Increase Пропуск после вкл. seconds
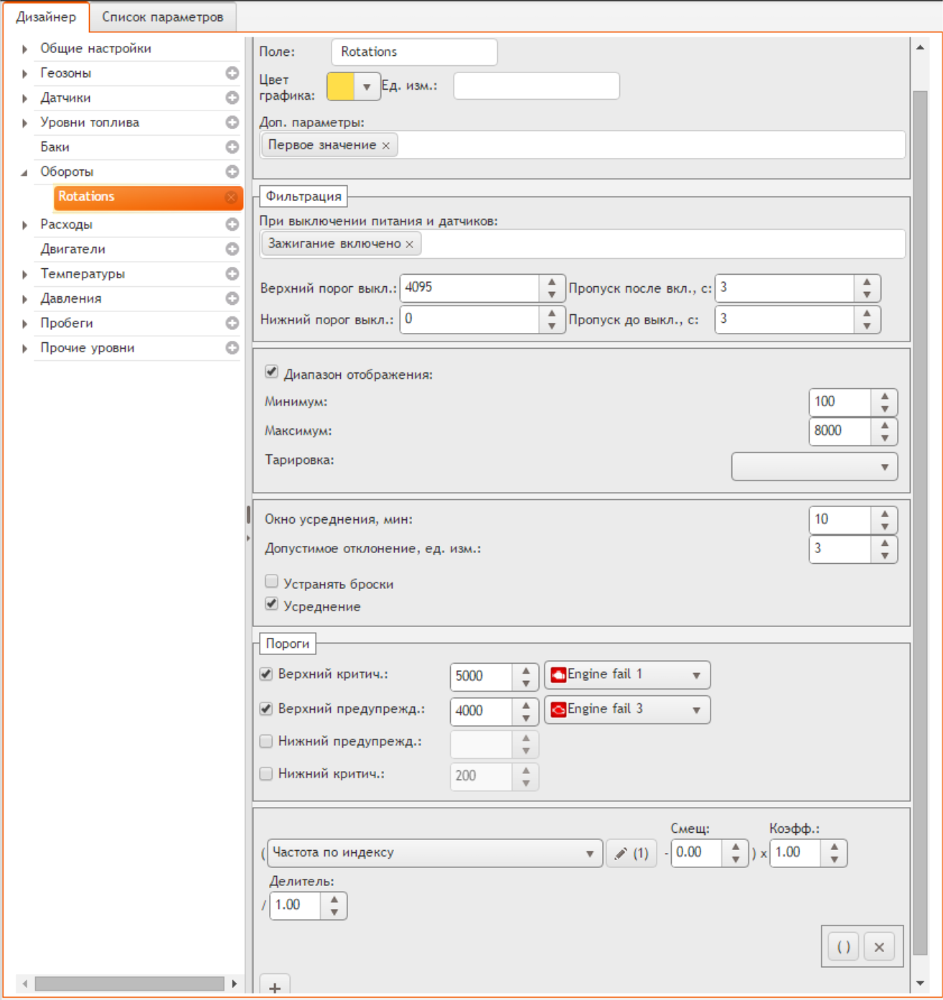The height and width of the screenshot is (1000, 943). [867, 282]
